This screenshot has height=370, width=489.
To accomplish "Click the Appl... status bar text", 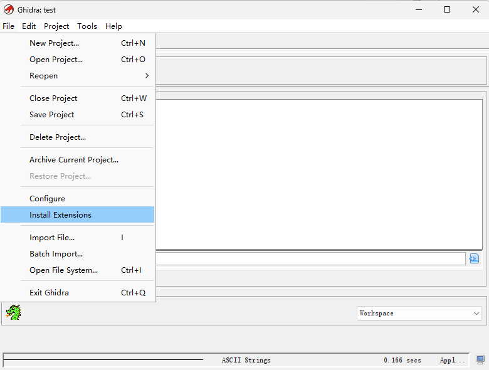I will point(452,360).
